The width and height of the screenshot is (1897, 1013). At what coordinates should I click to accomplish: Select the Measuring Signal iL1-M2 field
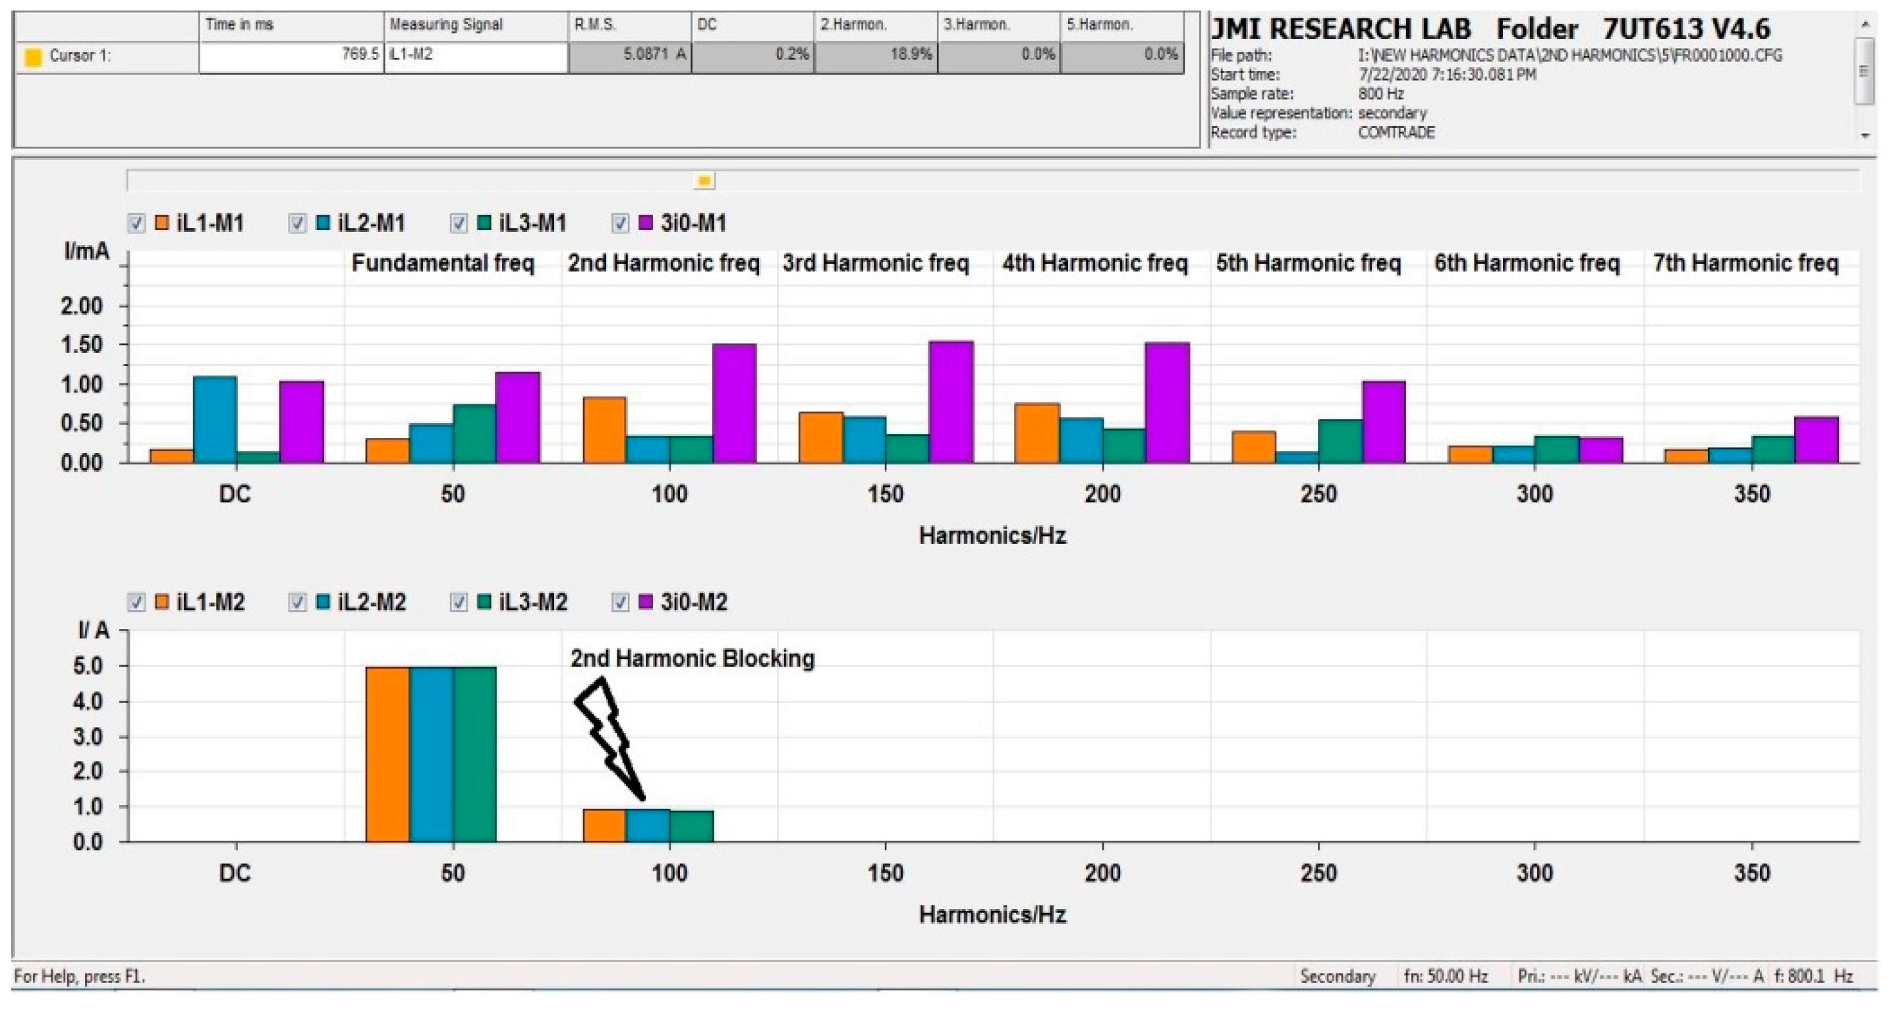475,57
